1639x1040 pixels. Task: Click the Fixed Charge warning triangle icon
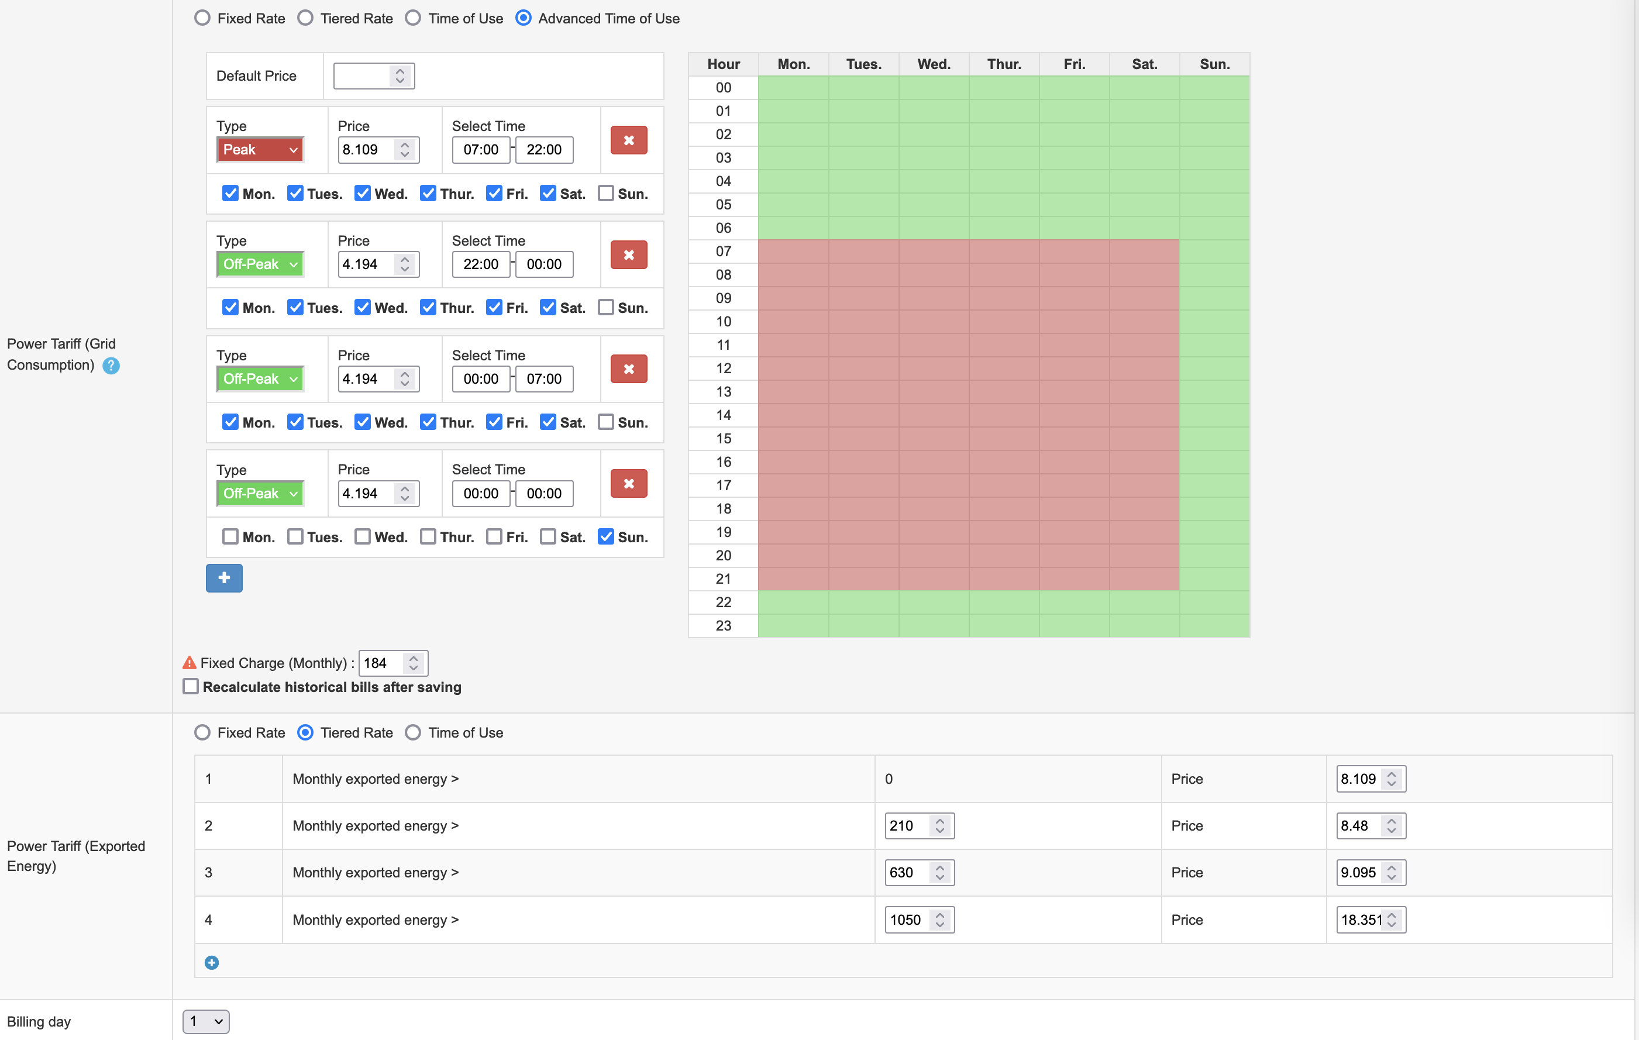tap(189, 662)
